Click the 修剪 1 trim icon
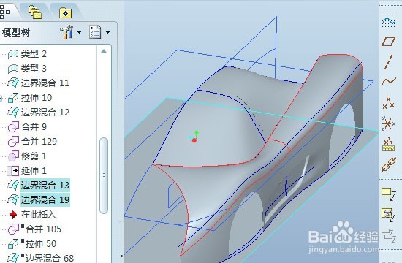402x263 pixels. point(13,156)
